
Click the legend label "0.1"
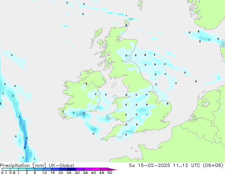pyautogui.click(x=4, y=173)
